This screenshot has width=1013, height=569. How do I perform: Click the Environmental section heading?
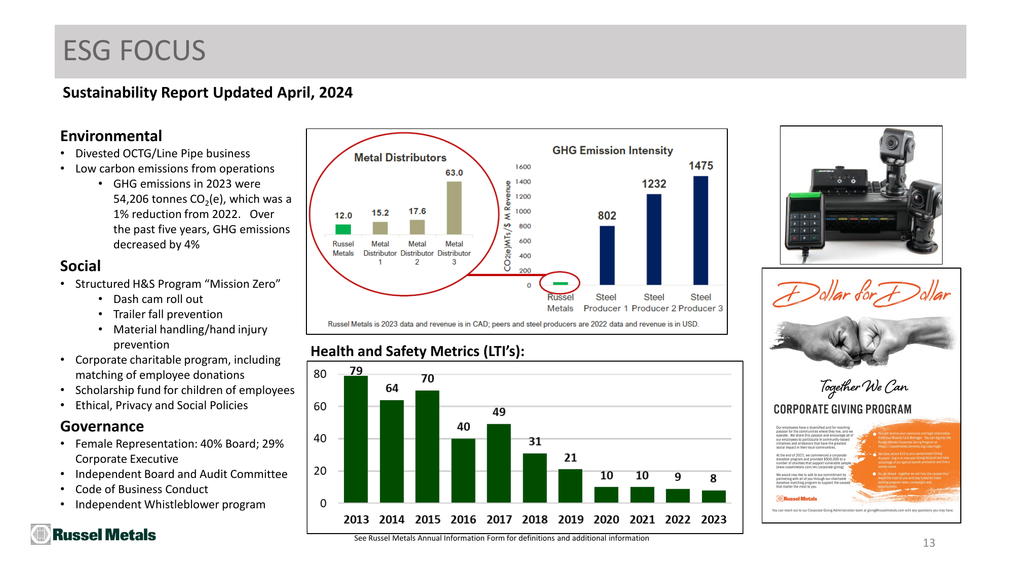pyautogui.click(x=111, y=136)
